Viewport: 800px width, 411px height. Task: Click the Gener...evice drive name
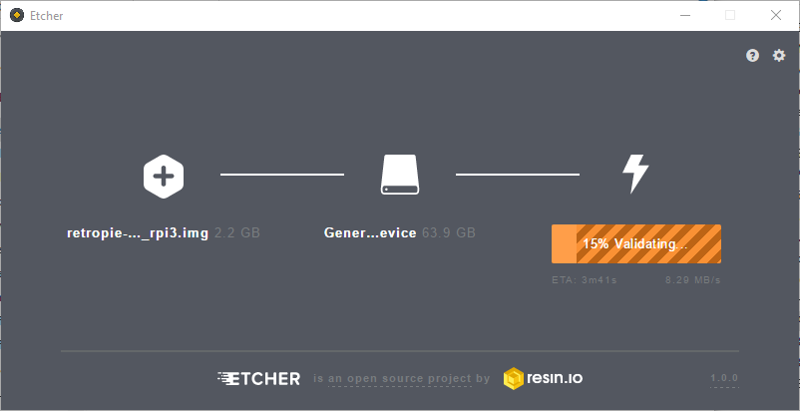point(370,233)
